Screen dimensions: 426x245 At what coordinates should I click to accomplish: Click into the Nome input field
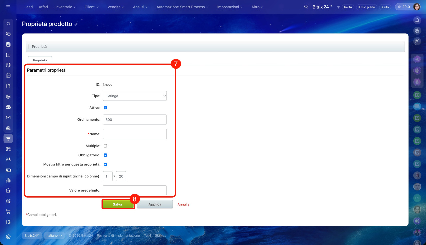tap(134, 134)
